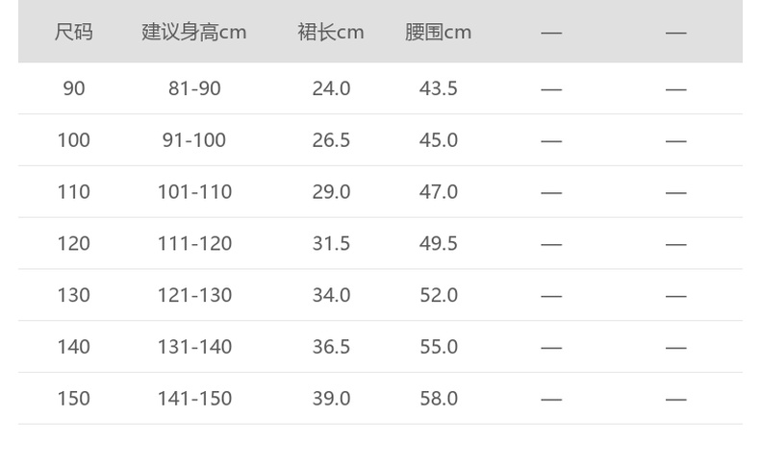This screenshot has height=466, width=760.
Task: Click skirt length value 31.5
Action: coord(331,244)
